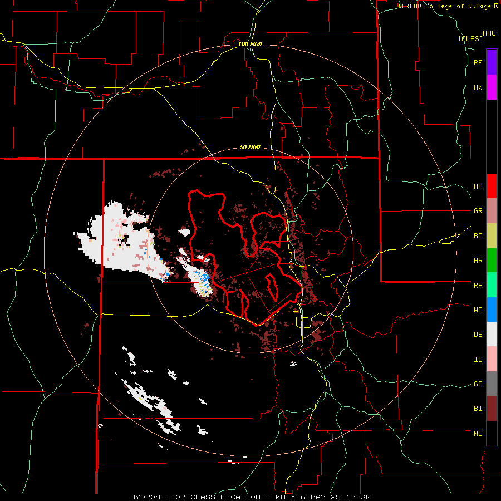The height and width of the screenshot is (501, 501).
Task: Click the HHC product code label
Action: 489,33
